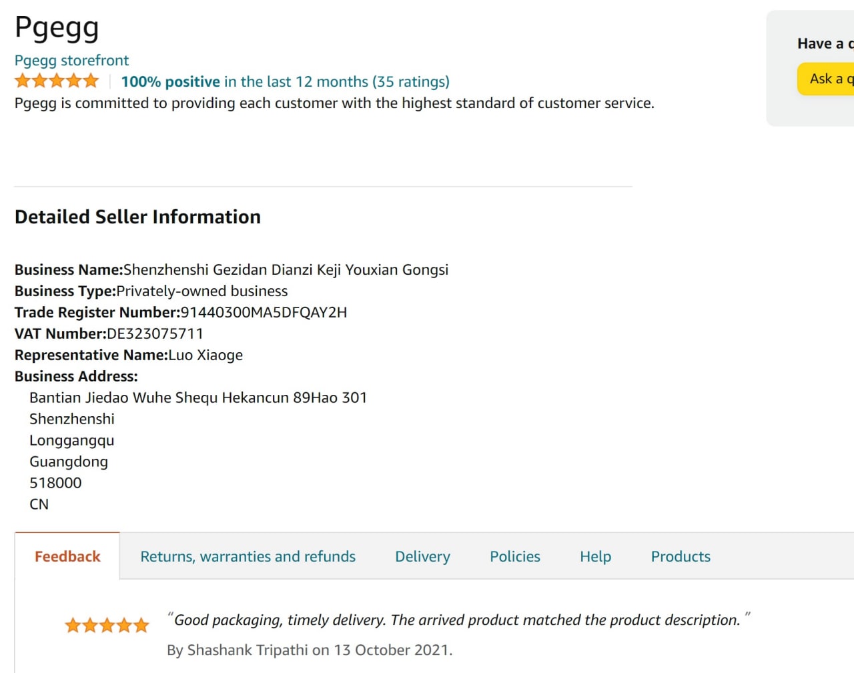This screenshot has width=854, height=673.
Task: Select the Feedback tab
Action: click(x=67, y=556)
